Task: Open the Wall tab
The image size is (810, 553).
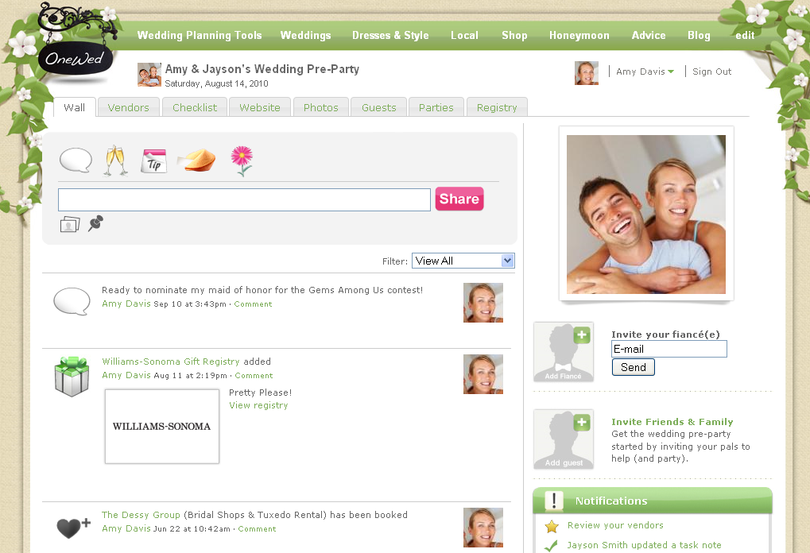Action: [75, 107]
